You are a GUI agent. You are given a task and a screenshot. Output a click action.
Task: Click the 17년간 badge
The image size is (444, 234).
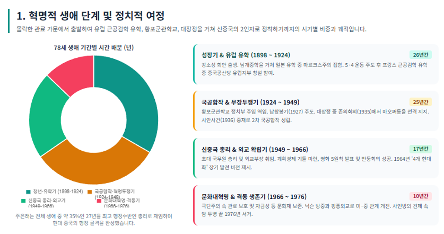[420, 149]
